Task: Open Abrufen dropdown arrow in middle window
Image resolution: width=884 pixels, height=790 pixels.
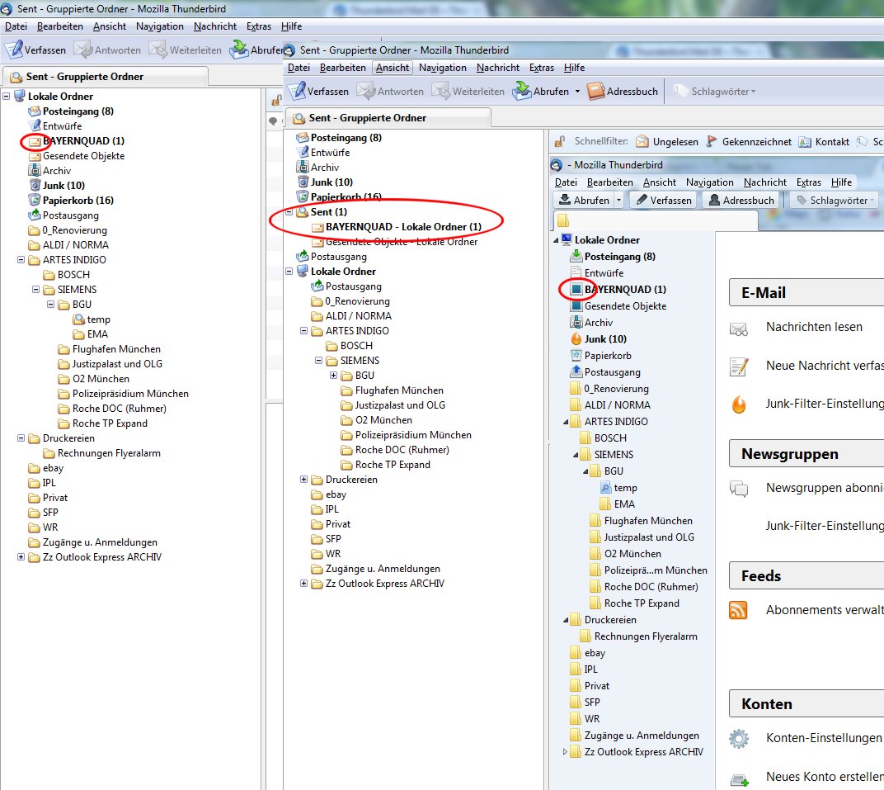Action: 577,92
